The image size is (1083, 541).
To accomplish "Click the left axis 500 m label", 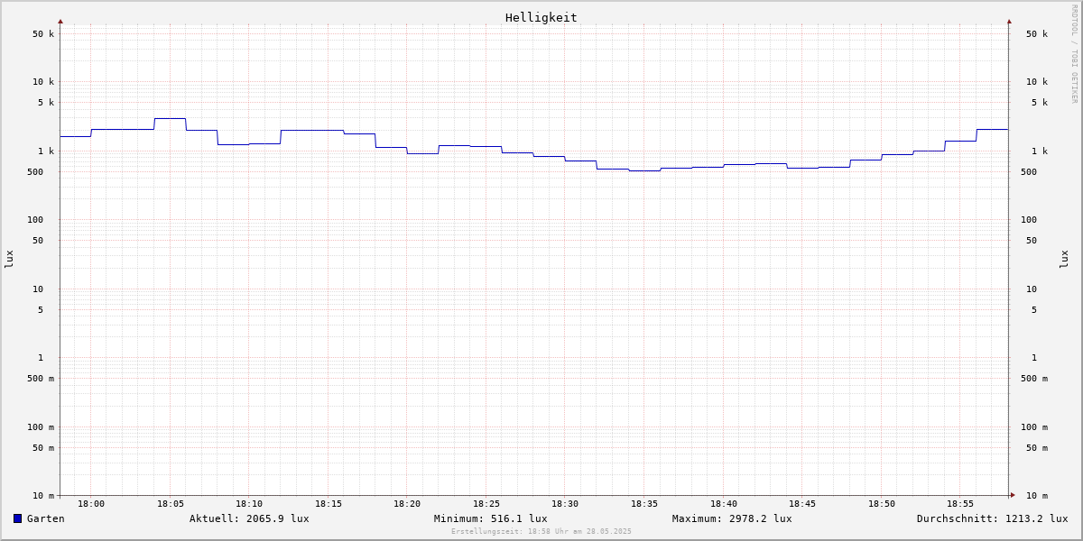I will [x=41, y=379].
